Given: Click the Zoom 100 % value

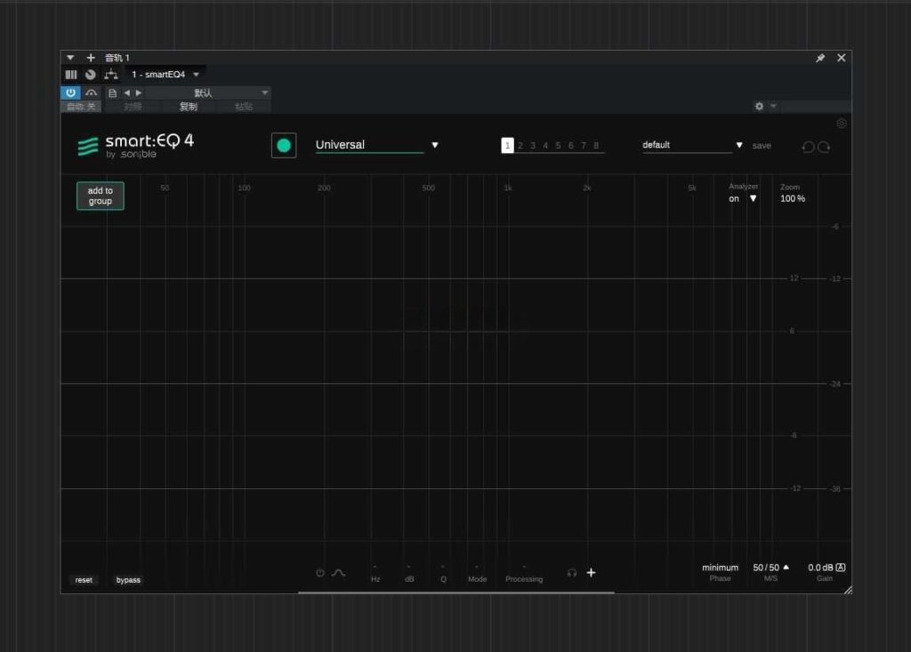Looking at the screenshot, I should pyautogui.click(x=793, y=198).
